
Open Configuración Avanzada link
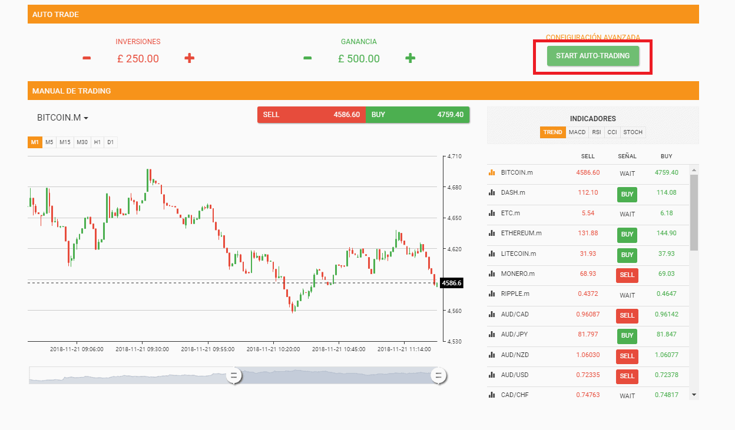click(593, 38)
